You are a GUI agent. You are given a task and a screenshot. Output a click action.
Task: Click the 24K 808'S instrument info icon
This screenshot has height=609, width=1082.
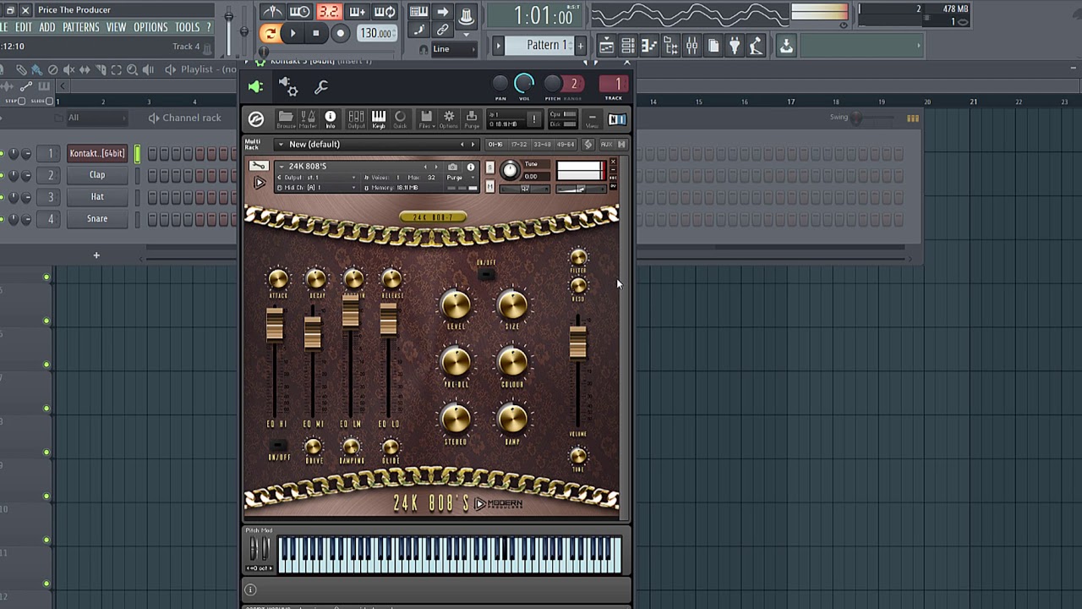click(471, 167)
